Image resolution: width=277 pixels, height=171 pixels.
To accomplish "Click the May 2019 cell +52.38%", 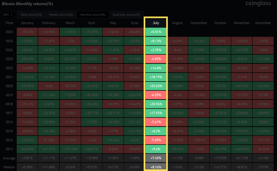I will point(113,95).
